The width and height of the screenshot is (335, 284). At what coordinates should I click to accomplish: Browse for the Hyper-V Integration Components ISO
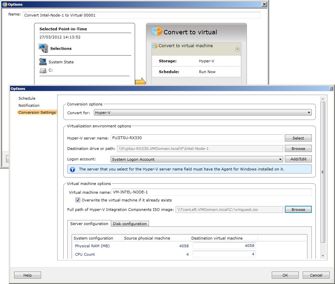click(298, 209)
